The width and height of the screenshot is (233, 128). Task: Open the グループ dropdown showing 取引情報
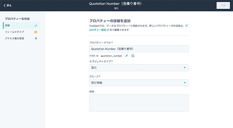pyautogui.click(x=139, y=83)
